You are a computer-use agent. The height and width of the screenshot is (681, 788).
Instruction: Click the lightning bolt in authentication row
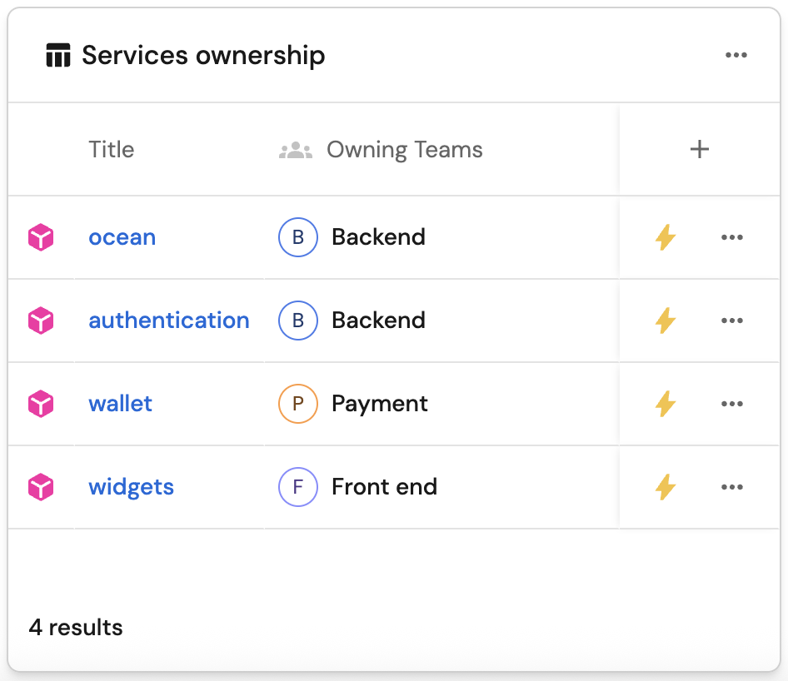(665, 321)
